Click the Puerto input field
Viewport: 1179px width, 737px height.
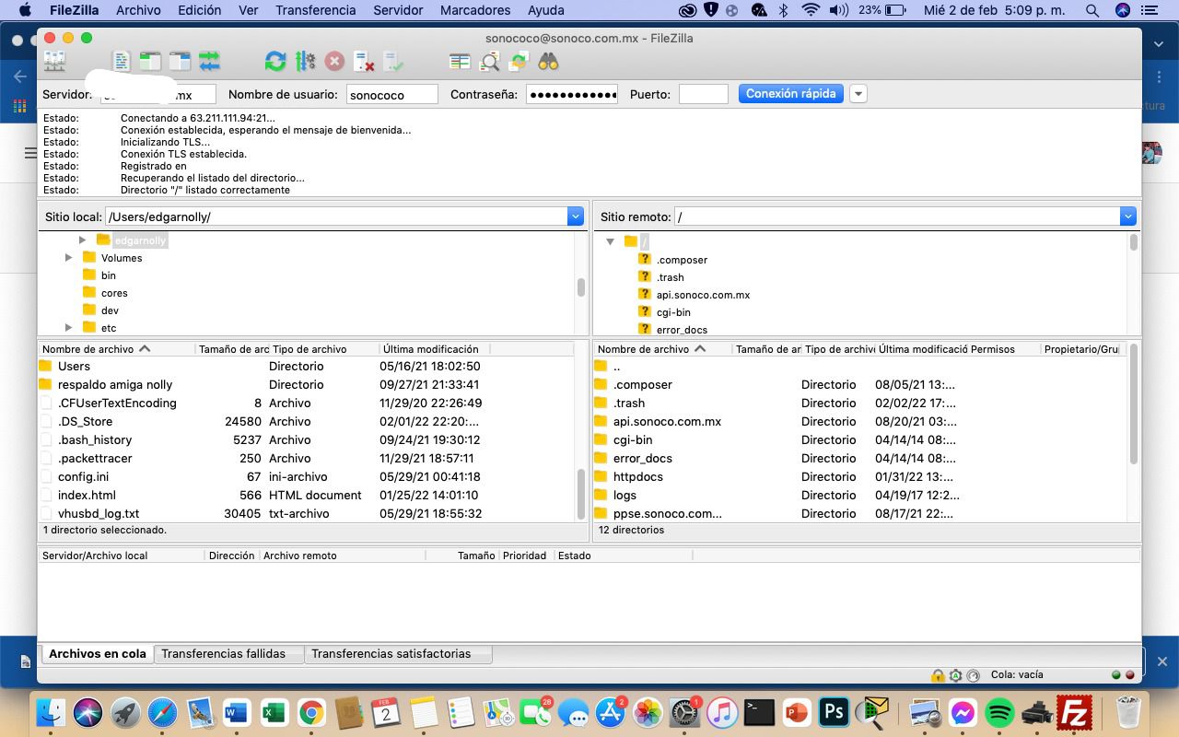[x=704, y=94]
